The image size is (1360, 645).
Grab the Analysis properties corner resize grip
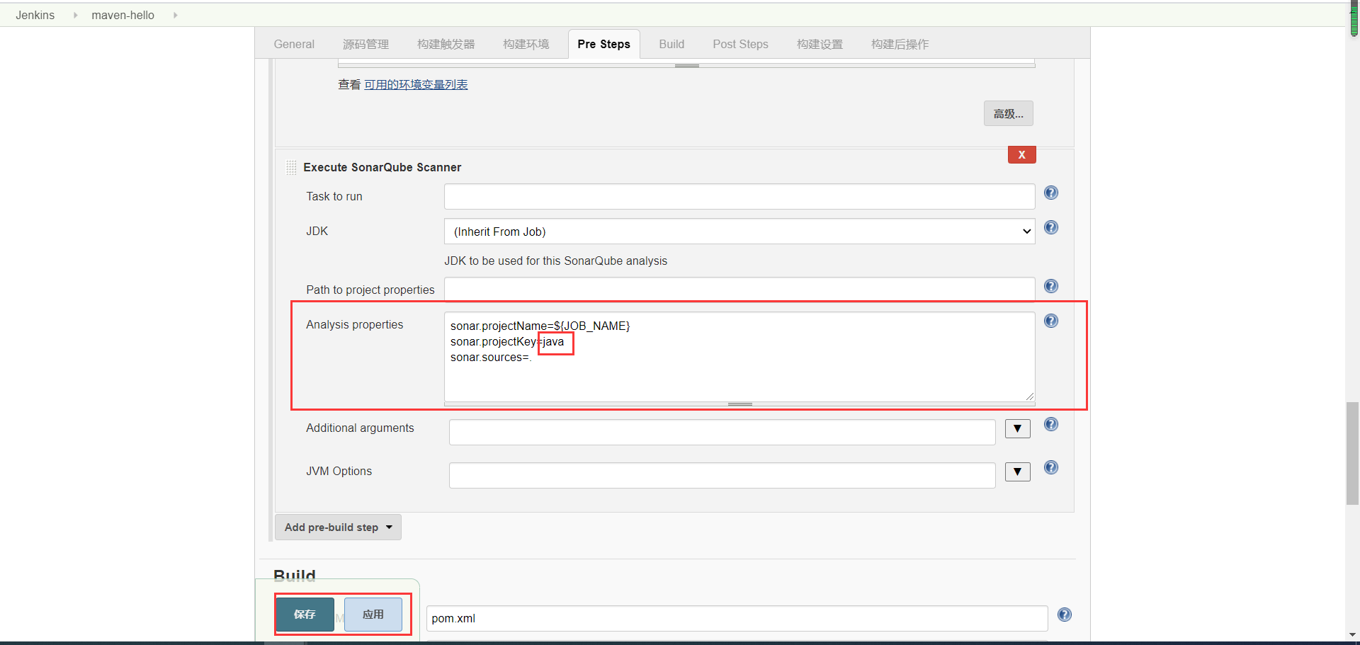1029,396
